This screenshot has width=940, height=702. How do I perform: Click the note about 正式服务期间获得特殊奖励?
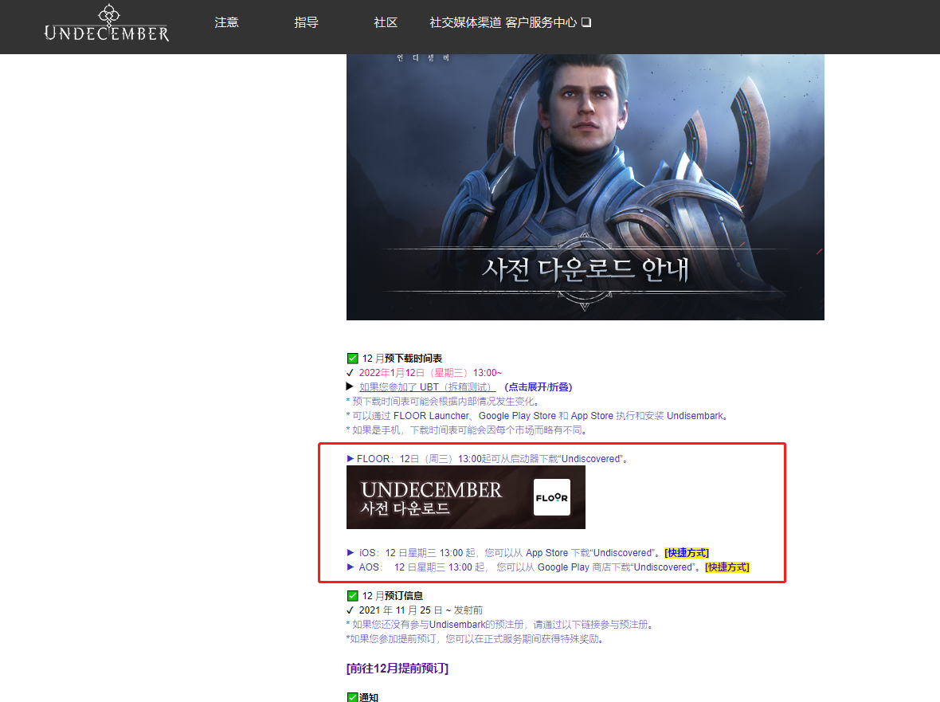(476, 639)
